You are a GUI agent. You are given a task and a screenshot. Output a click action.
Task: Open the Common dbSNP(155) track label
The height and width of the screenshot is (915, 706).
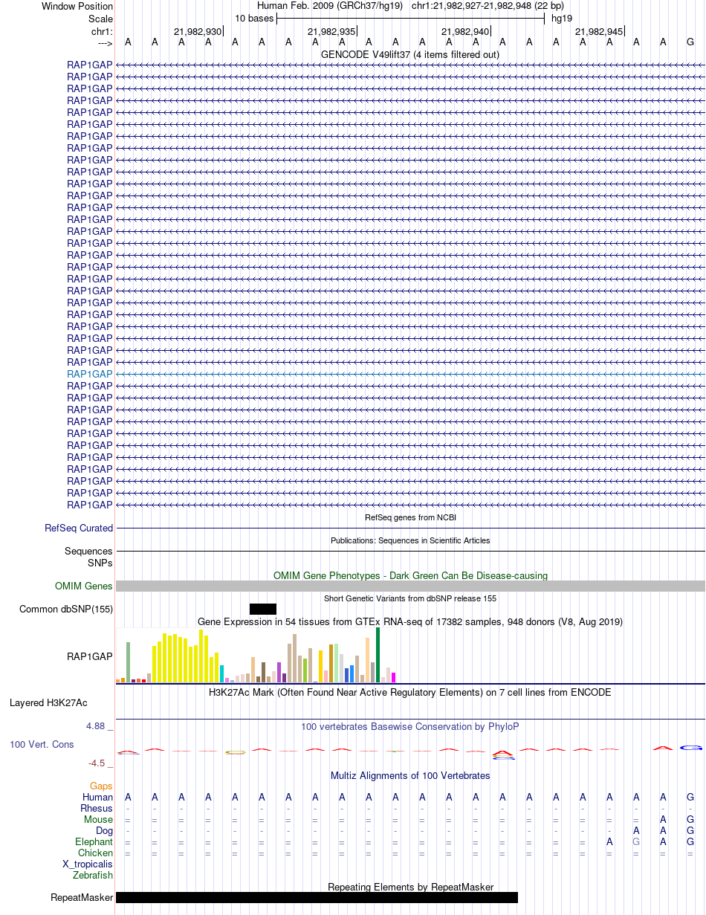[66, 609]
